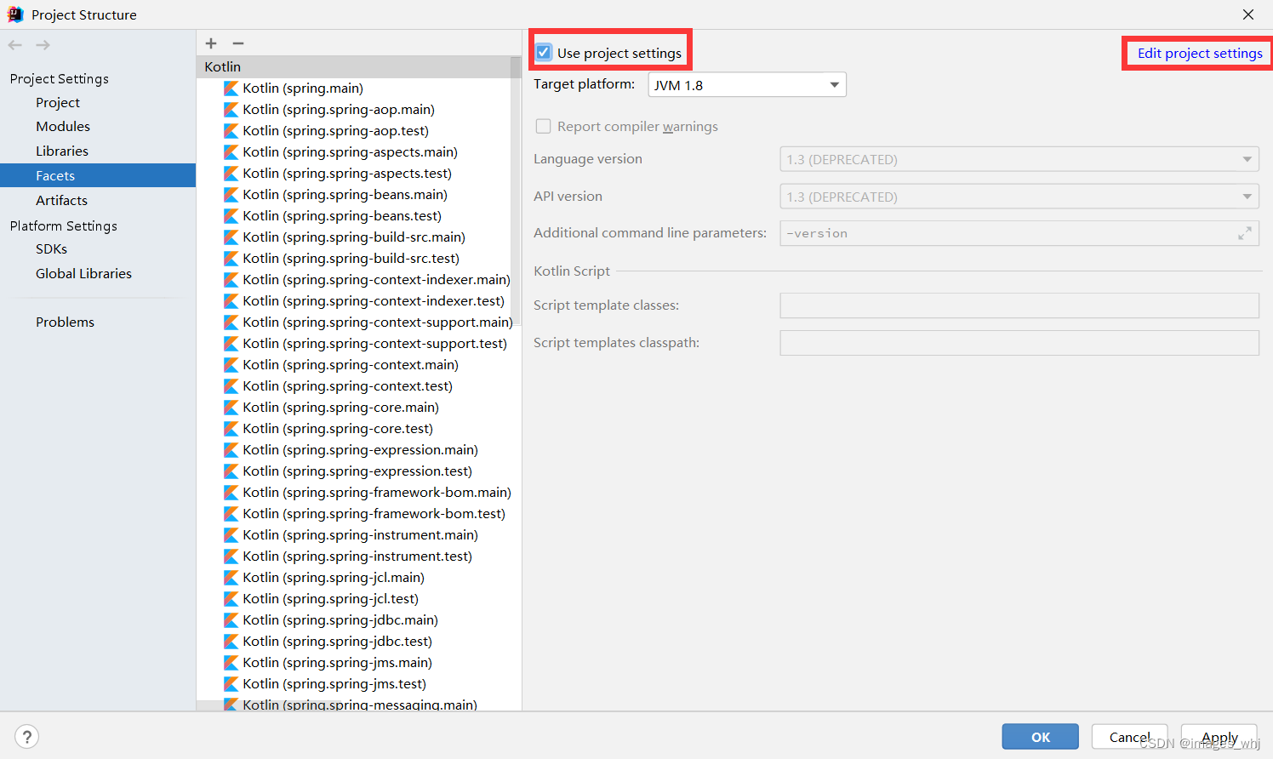
Task: Open the Language version dropdown
Action: (x=1019, y=159)
